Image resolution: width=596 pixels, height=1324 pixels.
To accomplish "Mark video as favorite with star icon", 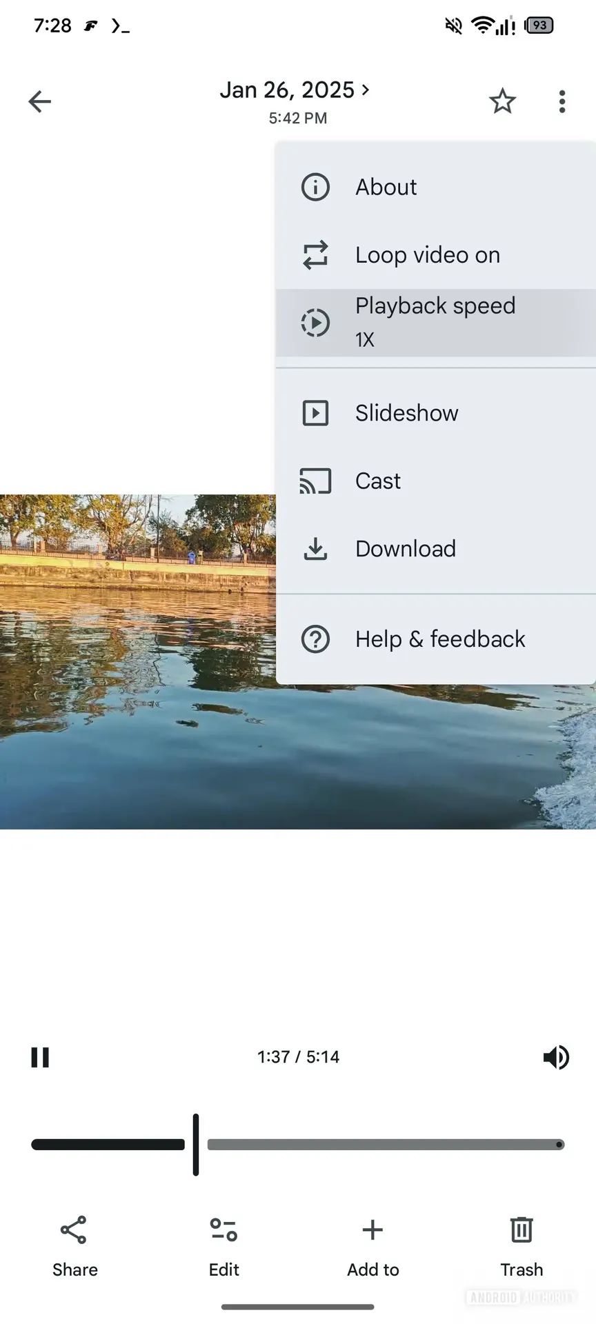I will (502, 101).
